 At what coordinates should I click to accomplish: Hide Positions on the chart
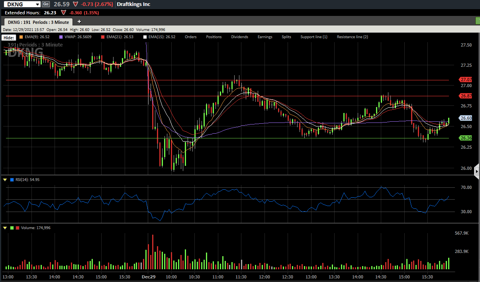[x=214, y=37]
